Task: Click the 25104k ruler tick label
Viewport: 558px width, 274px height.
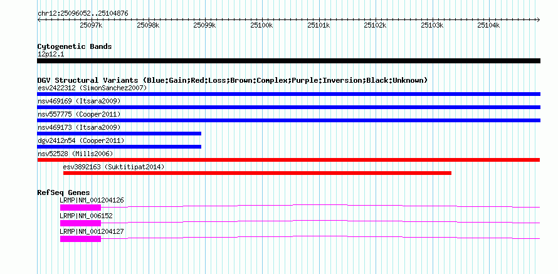Action: pyautogui.click(x=488, y=25)
